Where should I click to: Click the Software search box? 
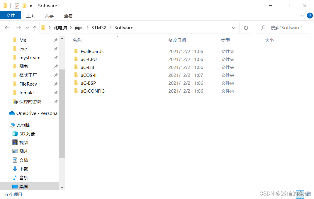(283, 28)
